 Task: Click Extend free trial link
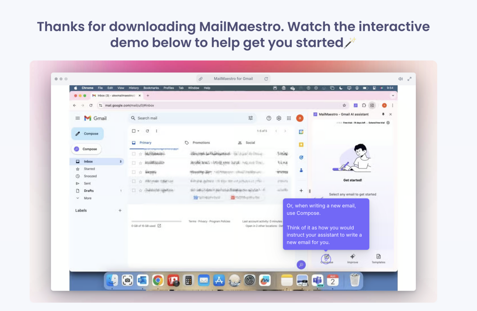tap(376, 123)
